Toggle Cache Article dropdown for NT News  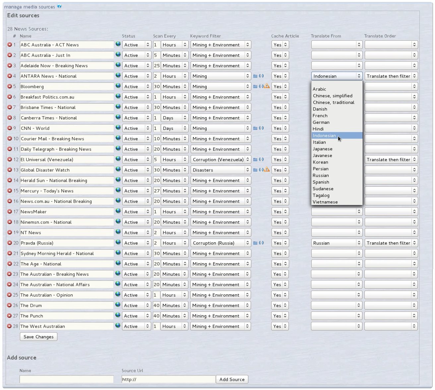pyautogui.click(x=280, y=232)
